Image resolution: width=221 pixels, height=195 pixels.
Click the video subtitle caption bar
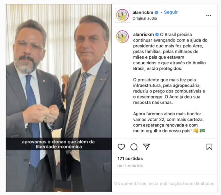click(x=59, y=144)
